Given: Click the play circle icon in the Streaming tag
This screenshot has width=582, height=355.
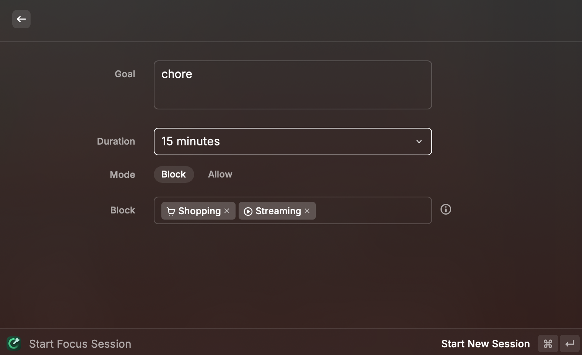Looking at the screenshot, I should [x=248, y=211].
